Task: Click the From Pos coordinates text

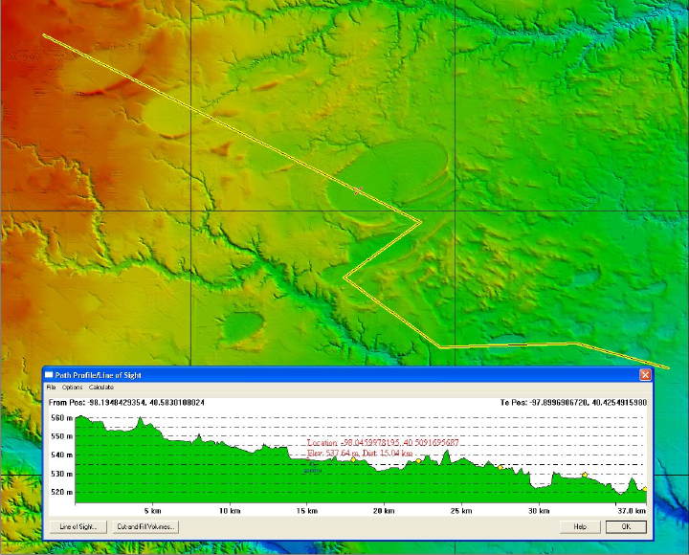Action: click(126, 403)
